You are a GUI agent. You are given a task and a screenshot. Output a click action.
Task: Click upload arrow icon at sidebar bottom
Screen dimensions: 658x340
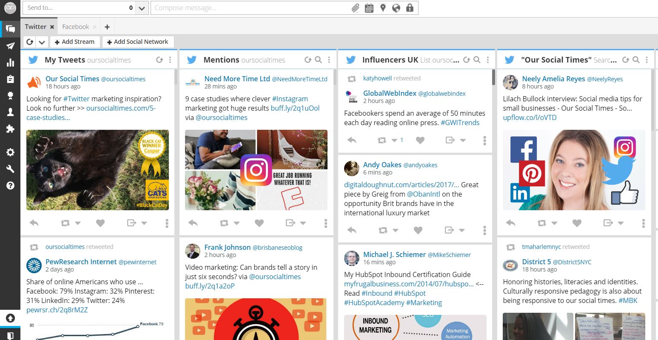10,318
